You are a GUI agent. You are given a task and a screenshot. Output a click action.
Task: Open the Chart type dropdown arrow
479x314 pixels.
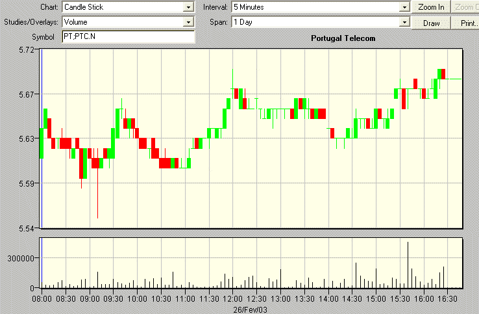coord(188,7)
